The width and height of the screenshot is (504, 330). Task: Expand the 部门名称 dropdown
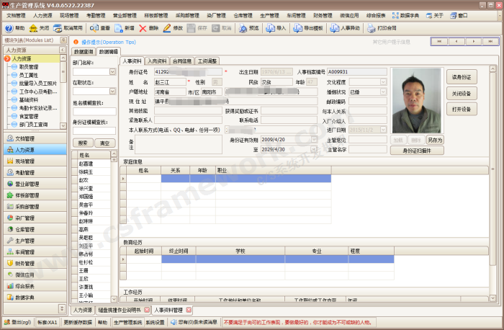pyautogui.click(x=112, y=72)
